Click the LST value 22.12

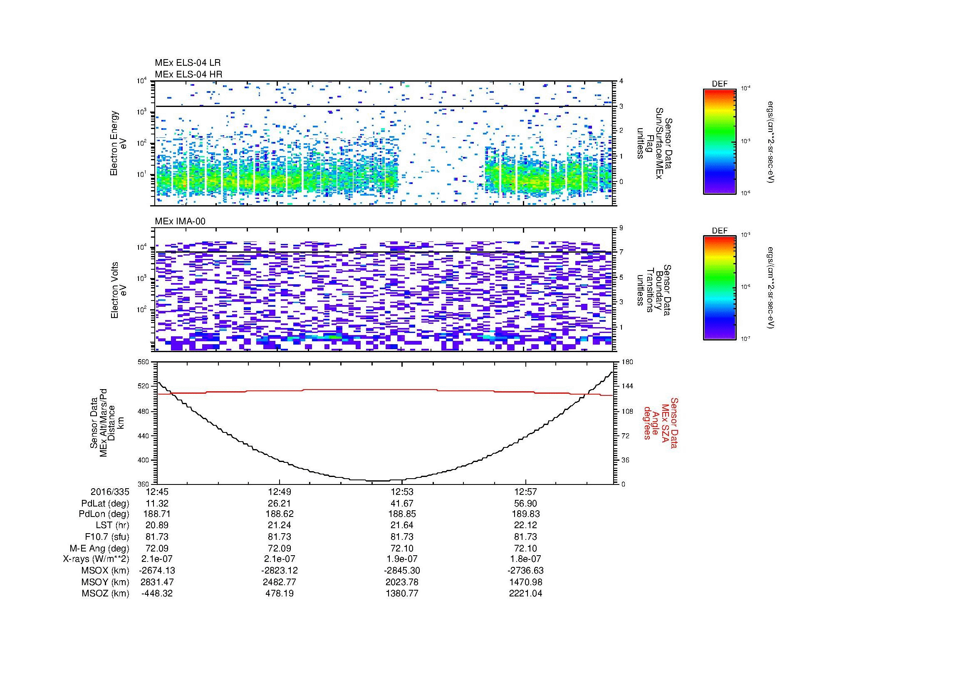[x=525, y=525]
